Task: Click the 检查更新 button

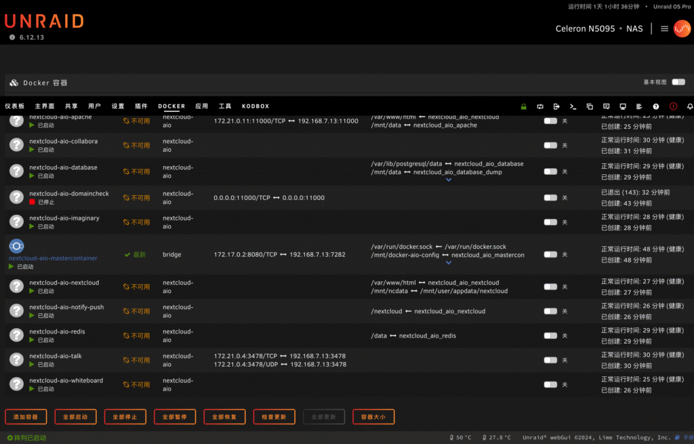Action: coord(274,417)
